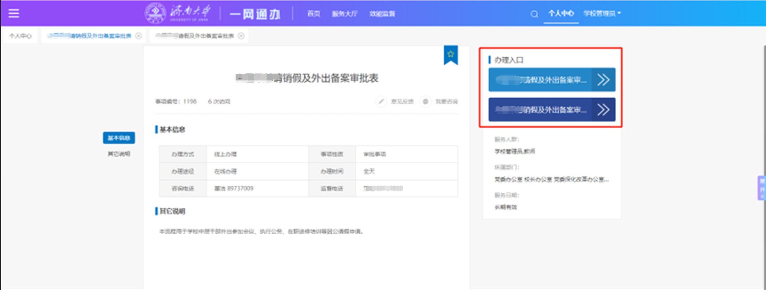Open the hamburger menu icon
This screenshot has height=290, width=766.
click(x=14, y=13)
